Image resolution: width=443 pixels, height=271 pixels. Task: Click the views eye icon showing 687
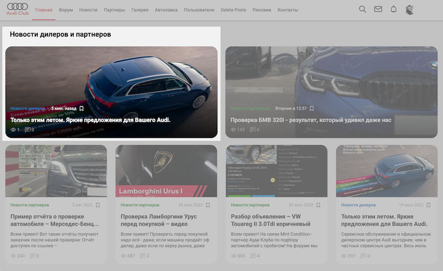pos(123,255)
